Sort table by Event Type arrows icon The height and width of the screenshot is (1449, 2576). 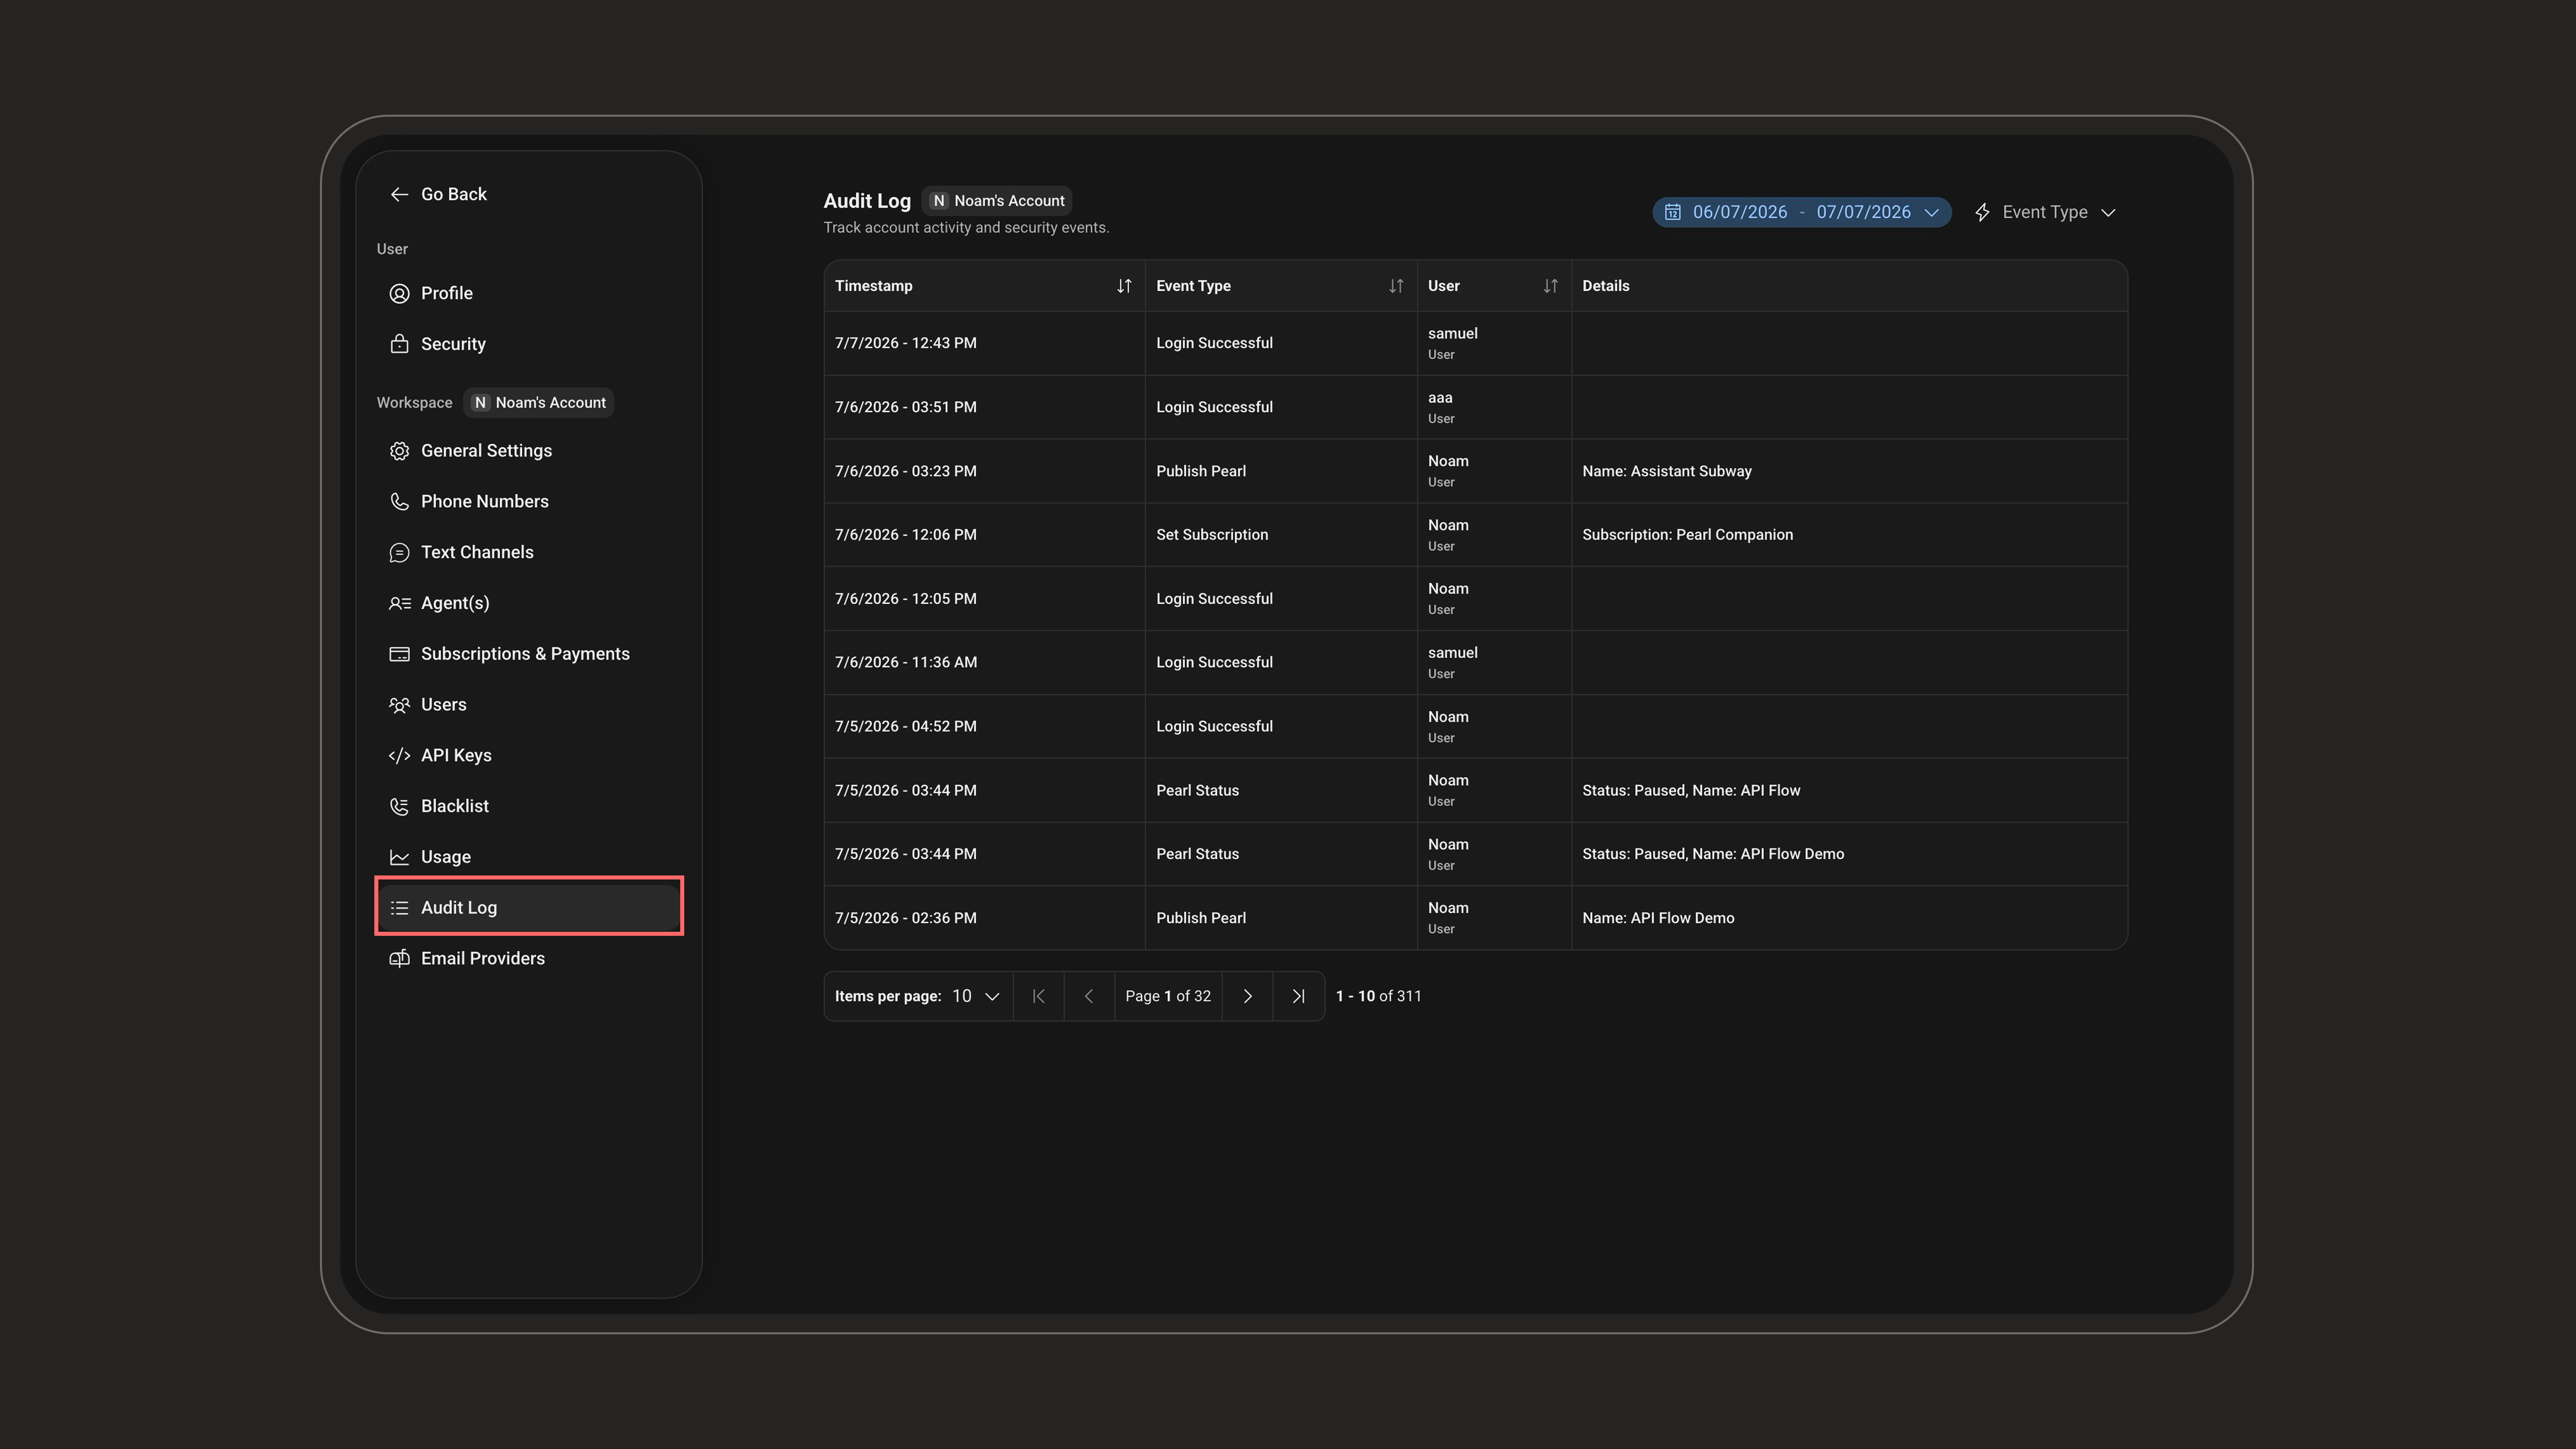pyautogui.click(x=1396, y=286)
